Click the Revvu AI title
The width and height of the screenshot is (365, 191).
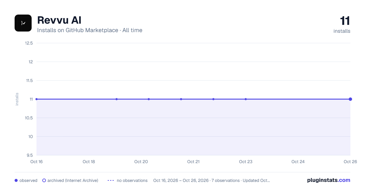tap(59, 20)
